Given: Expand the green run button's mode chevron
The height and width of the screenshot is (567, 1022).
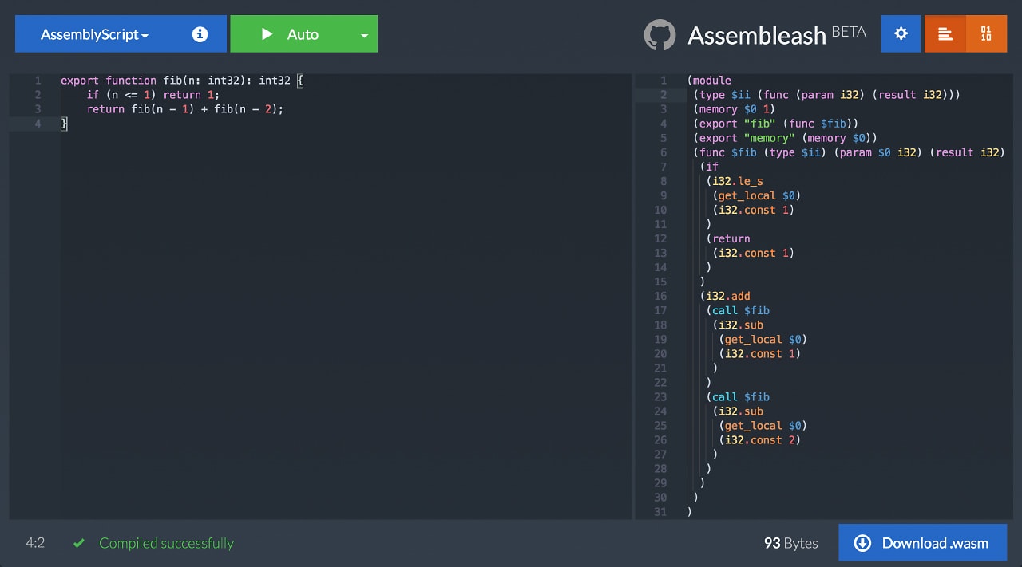Looking at the screenshot, I should [364, 33].
